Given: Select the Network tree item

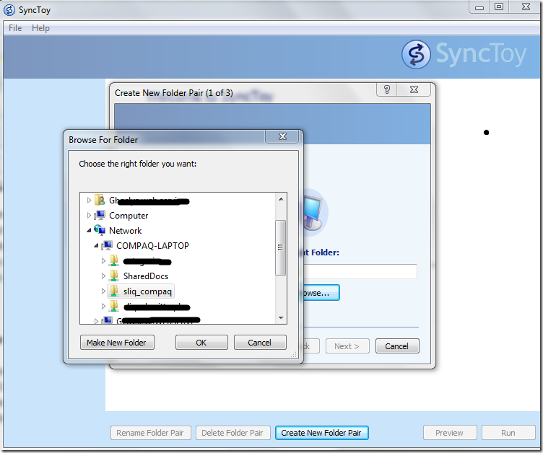Looking at the screenshot, I should coord(126,231).
